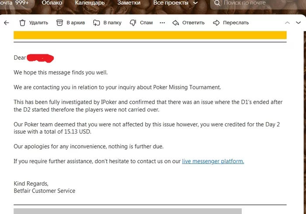The height and width of the screenshot is (214, 306).
Task: Open the Календарь tab
Action: pyautogui.click(x=90, y=3)
